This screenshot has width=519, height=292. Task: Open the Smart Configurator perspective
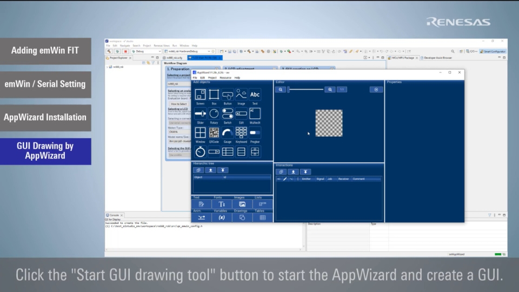click(x=493, y=51)
